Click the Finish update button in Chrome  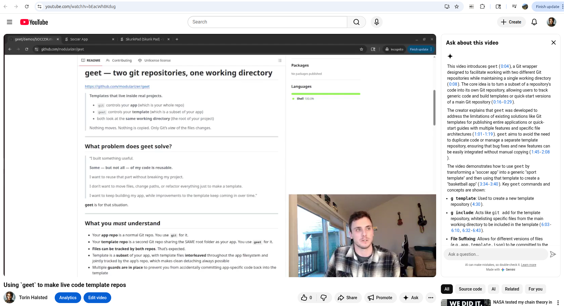click(547, 7)
